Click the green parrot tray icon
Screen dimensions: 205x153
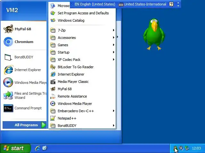coord(175,148)
